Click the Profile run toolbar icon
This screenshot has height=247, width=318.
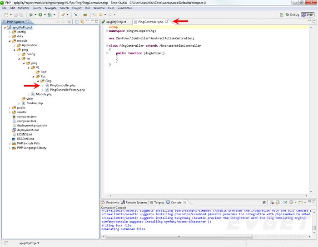tap(49, 15)
